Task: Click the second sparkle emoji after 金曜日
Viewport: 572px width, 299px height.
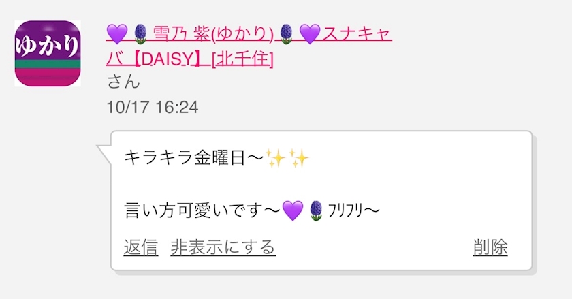Action: coord(299,158)
